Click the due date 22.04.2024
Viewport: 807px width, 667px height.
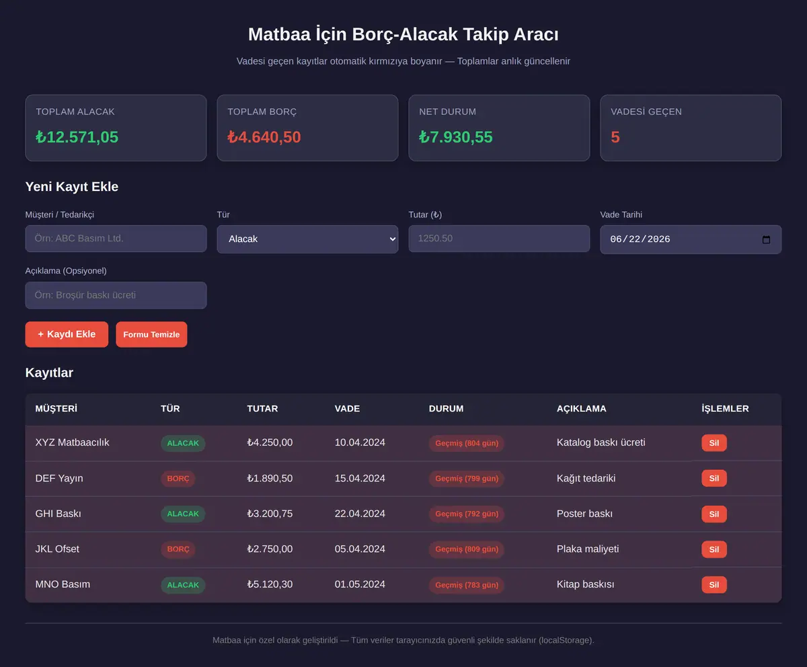360,514
